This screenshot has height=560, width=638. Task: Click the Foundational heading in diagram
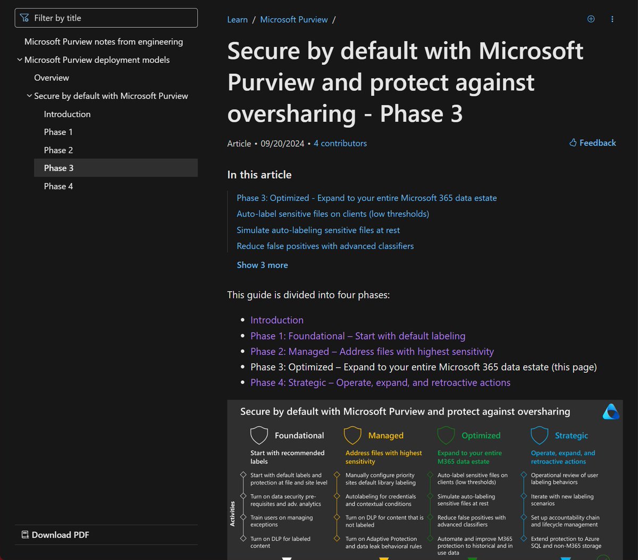299,435
